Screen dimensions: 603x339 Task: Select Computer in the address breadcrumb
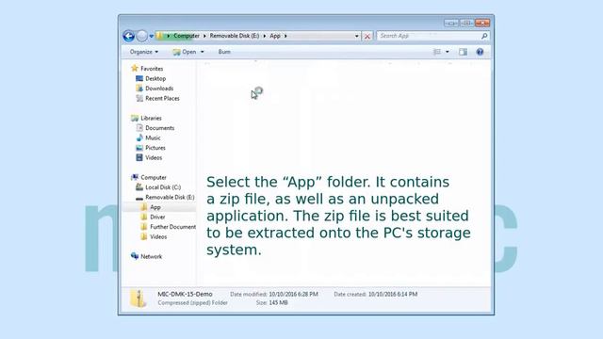pos(187,36)
